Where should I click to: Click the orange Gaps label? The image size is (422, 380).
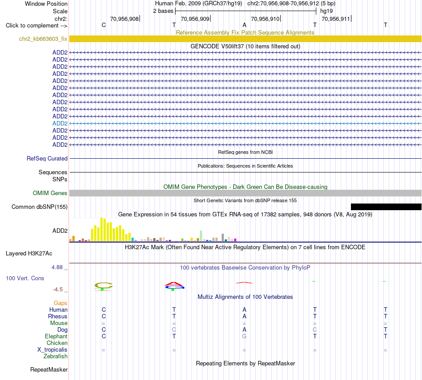(60, 303)
